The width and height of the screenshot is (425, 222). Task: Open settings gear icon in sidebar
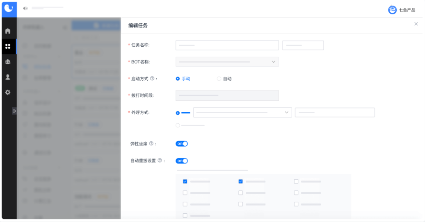(7, 93)
